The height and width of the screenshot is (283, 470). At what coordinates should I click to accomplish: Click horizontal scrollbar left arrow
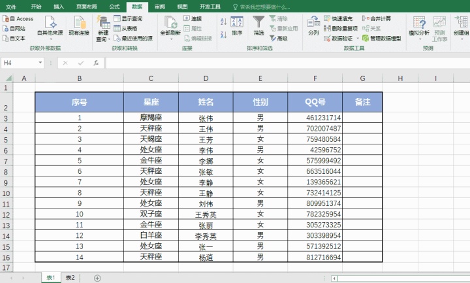[x=334, y=278]
